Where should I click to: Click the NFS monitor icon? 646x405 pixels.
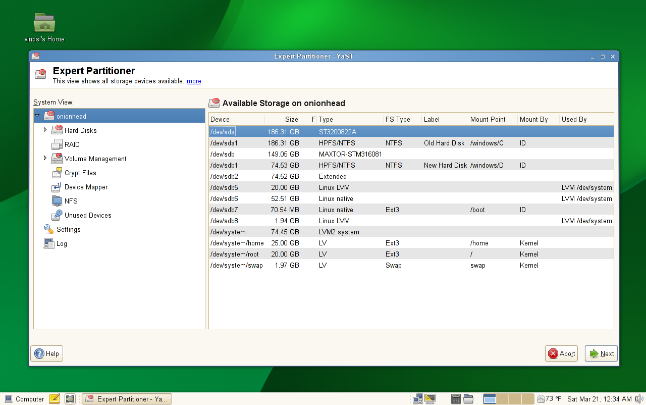(x=57, y=201)
